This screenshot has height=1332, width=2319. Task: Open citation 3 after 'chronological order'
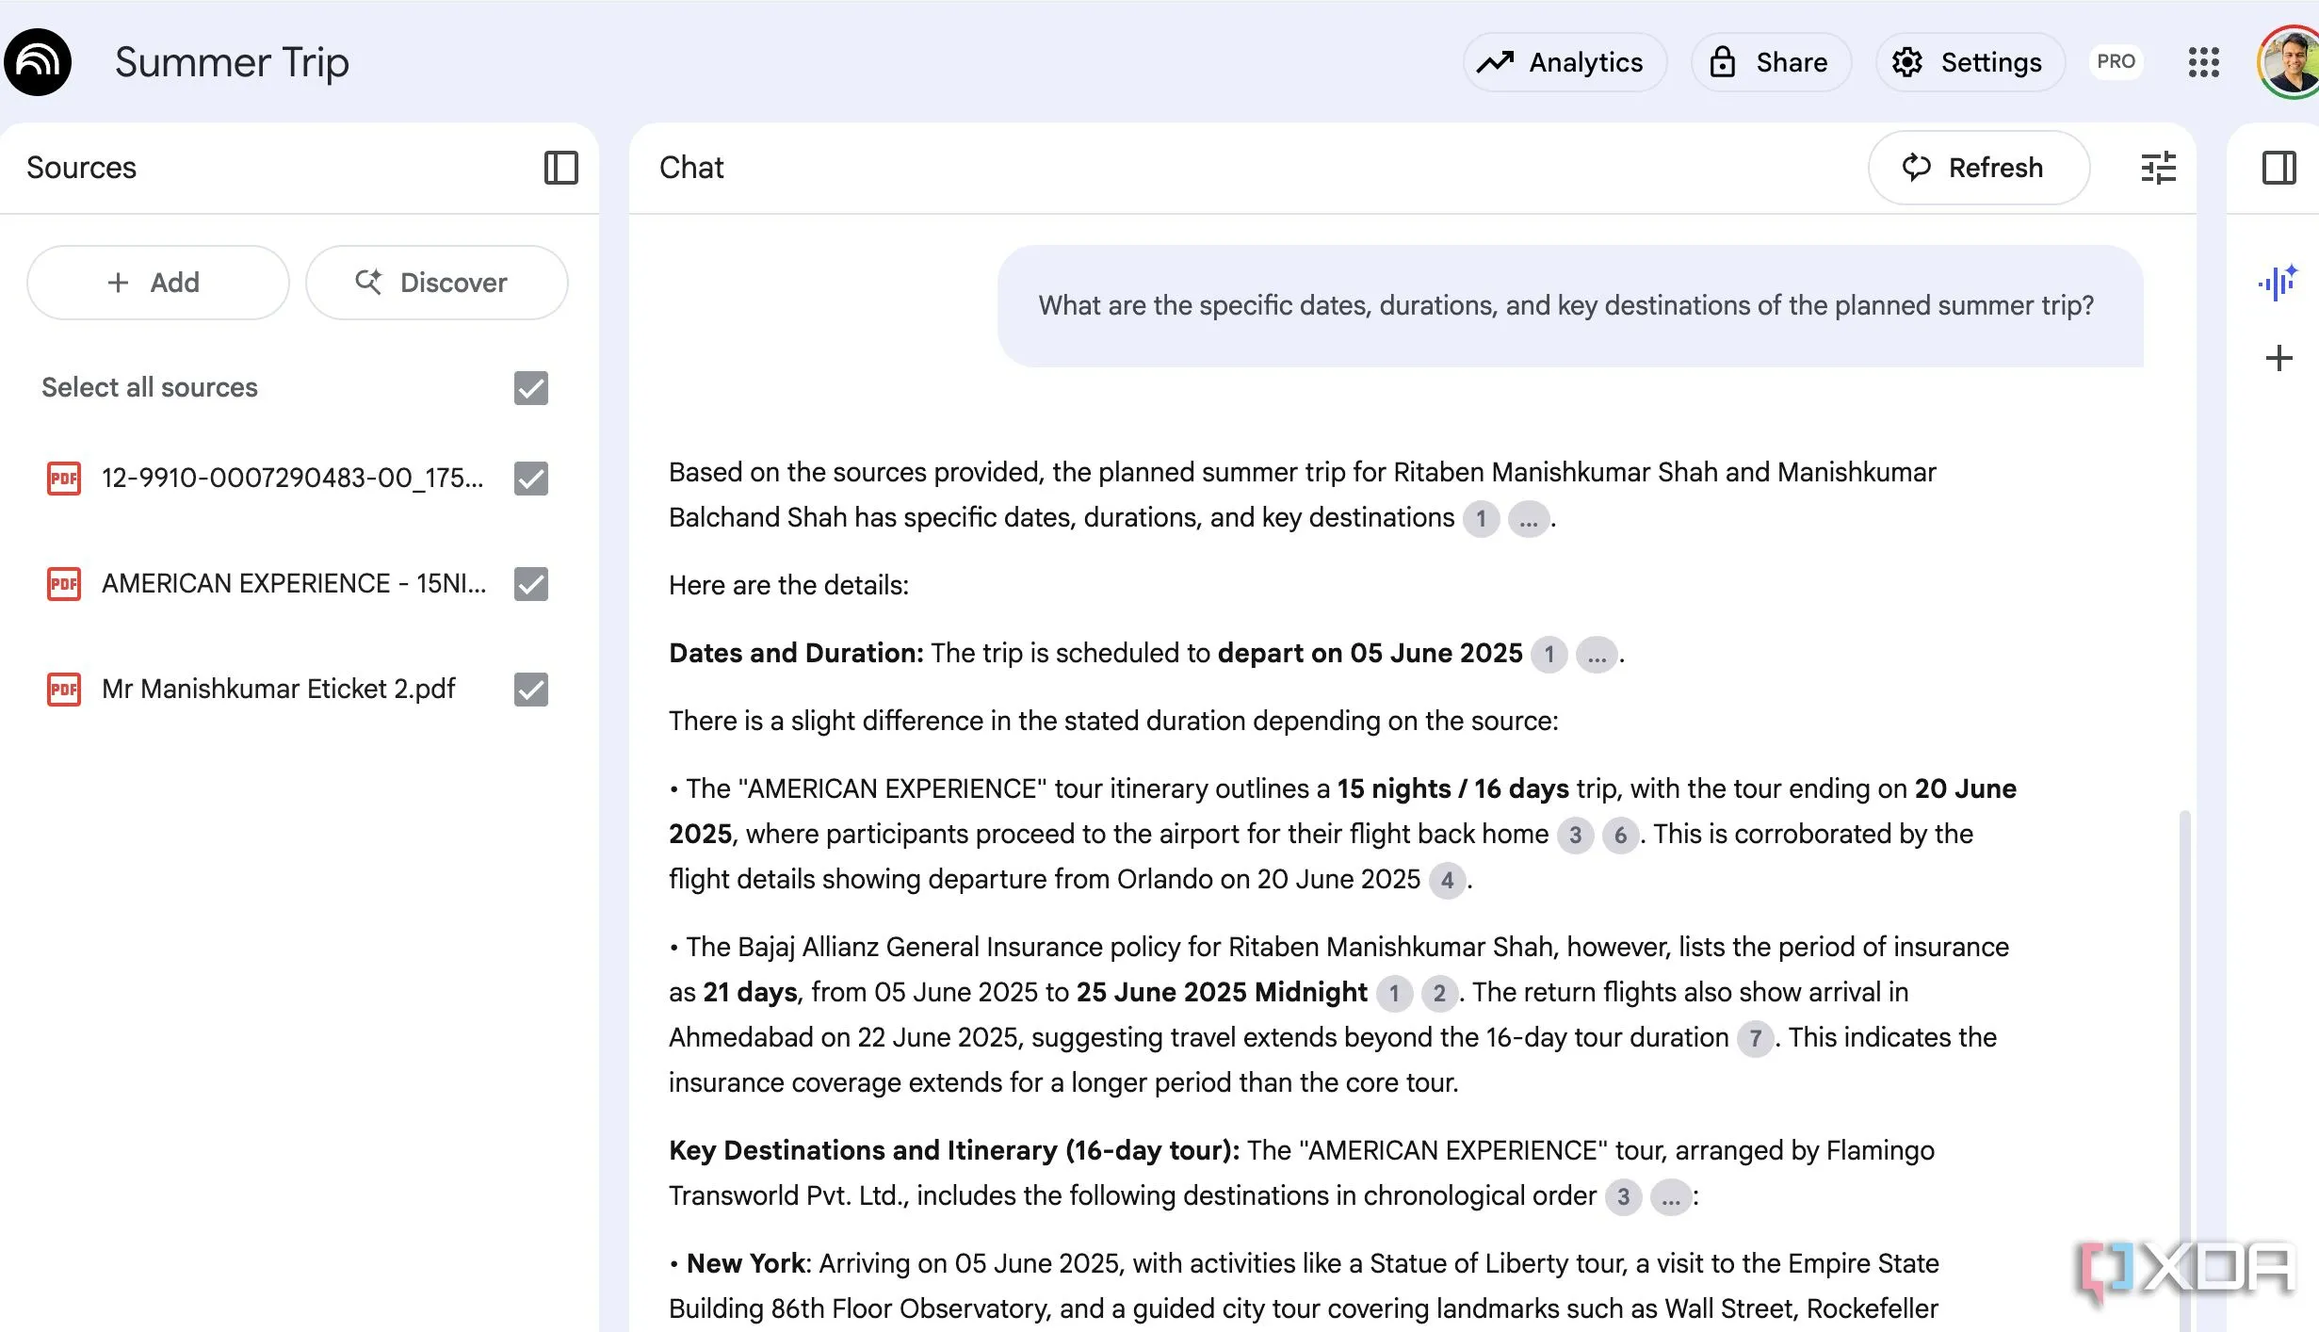pyautogui.click(x=1623, y=1197)
